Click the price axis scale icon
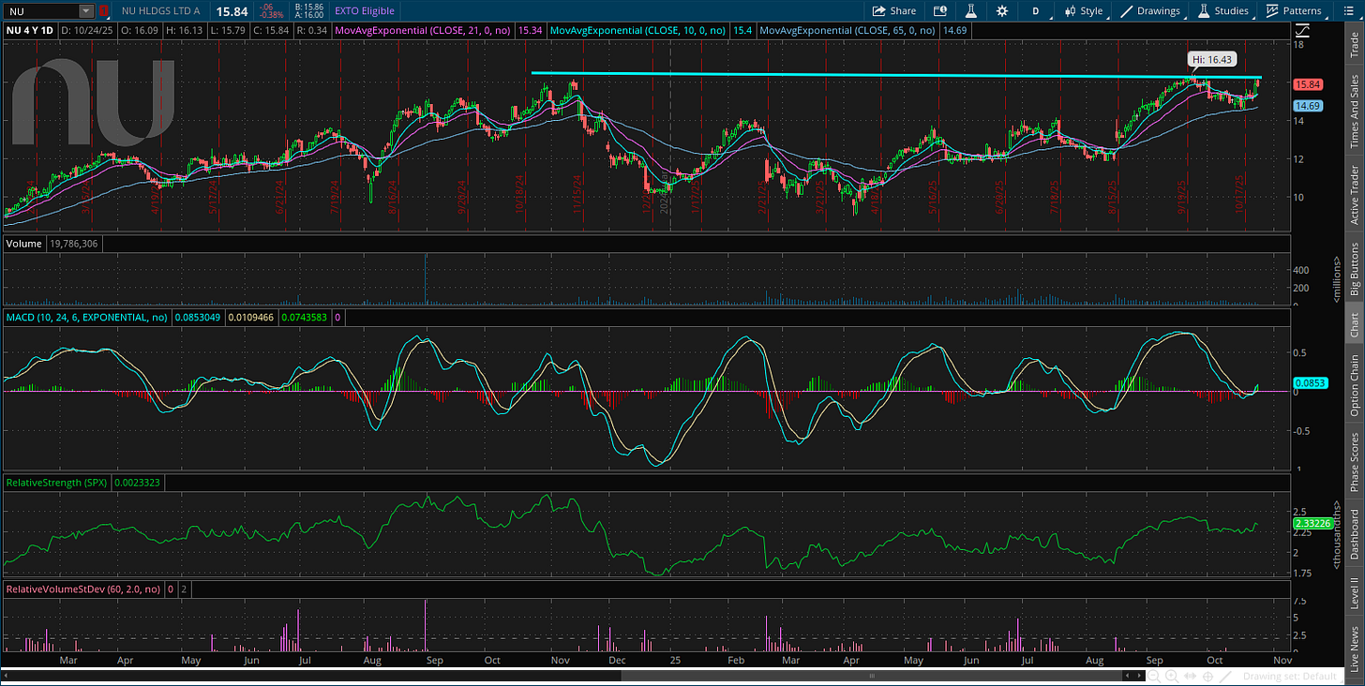The image size is (1365, 686). pyautogui.click(x=1302, y=31)
